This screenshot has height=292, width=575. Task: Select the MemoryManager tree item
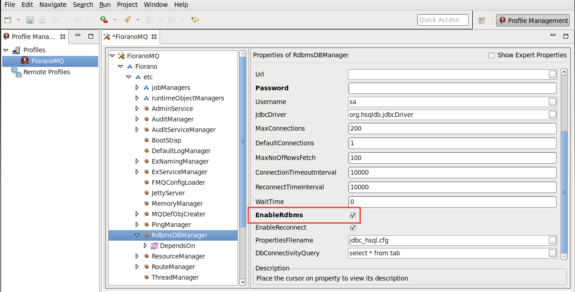click(x=177, y=204)
